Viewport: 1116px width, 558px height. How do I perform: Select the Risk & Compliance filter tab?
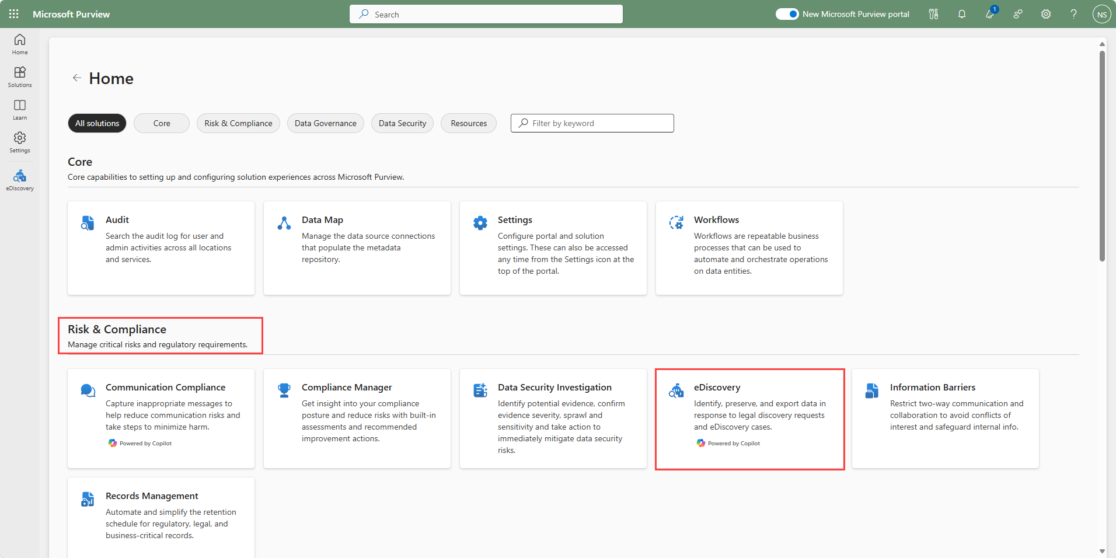[238, 123]
